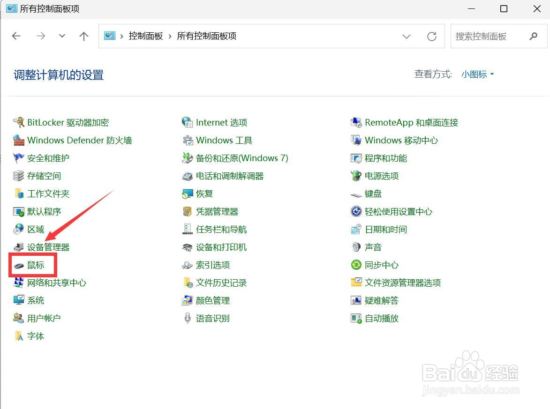Click the 默认程序 icon
This screenshot has width=550, height=409.
coord(19,212)
